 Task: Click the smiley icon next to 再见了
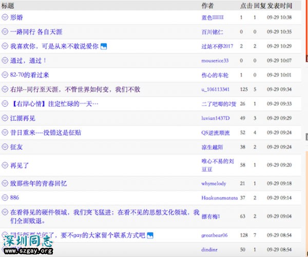click(5, 165)
